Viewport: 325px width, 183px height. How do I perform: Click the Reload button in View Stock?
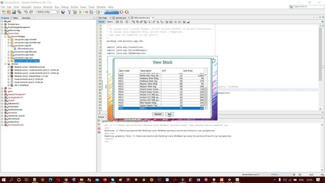tap(158, 114)
